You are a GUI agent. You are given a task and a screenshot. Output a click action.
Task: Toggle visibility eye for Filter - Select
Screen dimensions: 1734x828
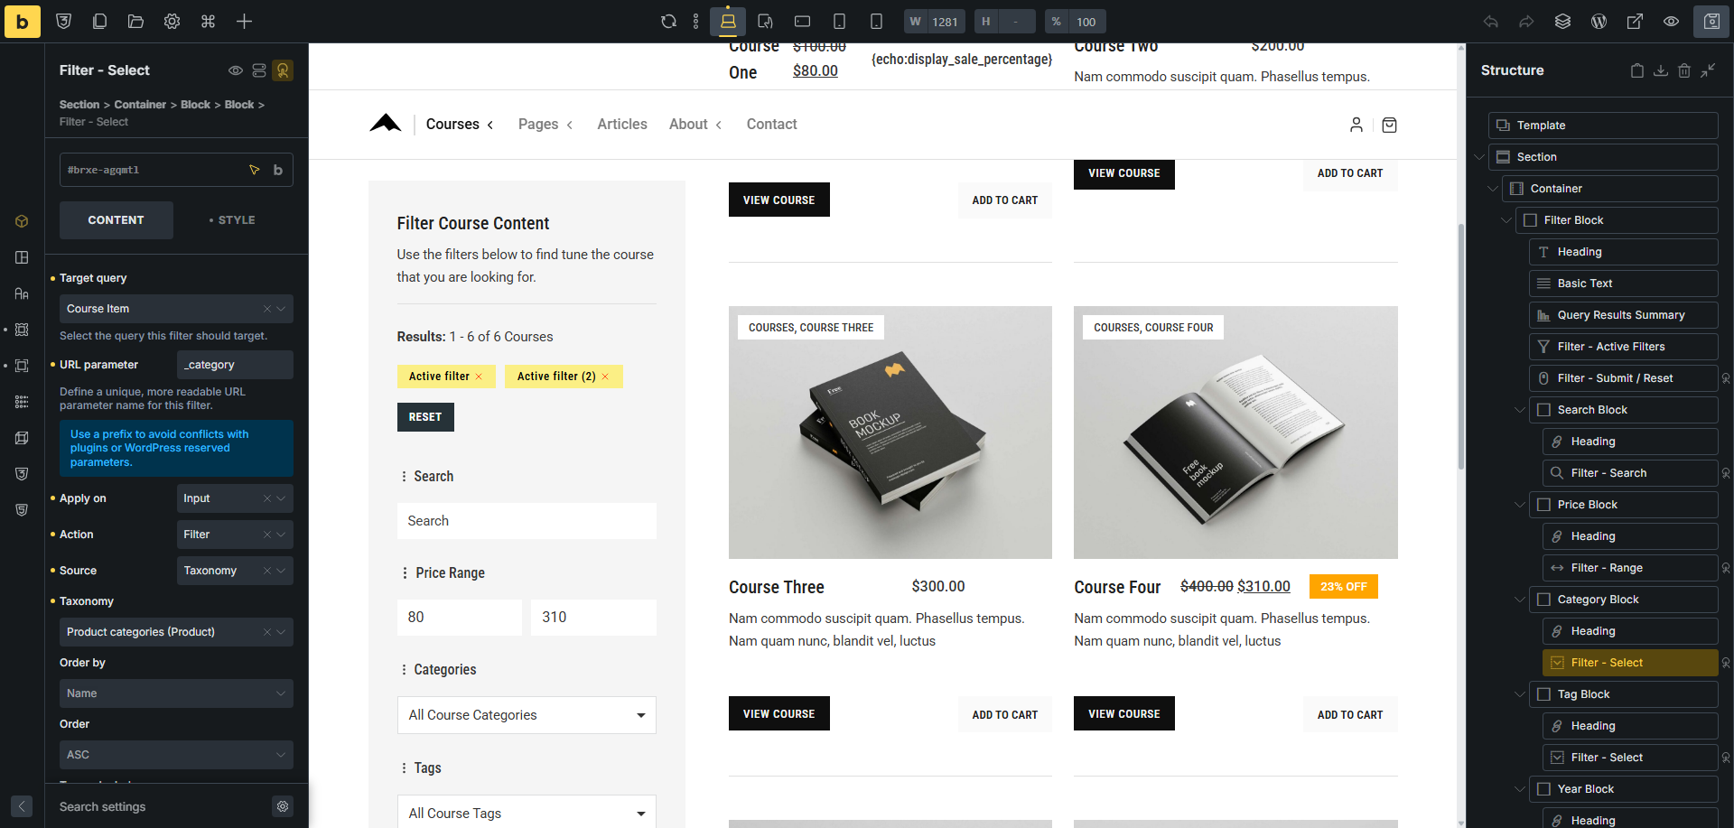(x=235, y=70)
